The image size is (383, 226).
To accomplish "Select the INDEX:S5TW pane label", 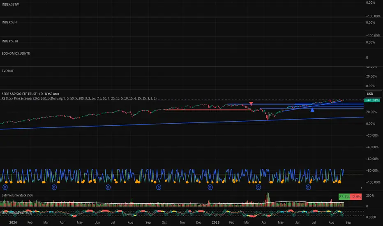I will pos(10,5).
